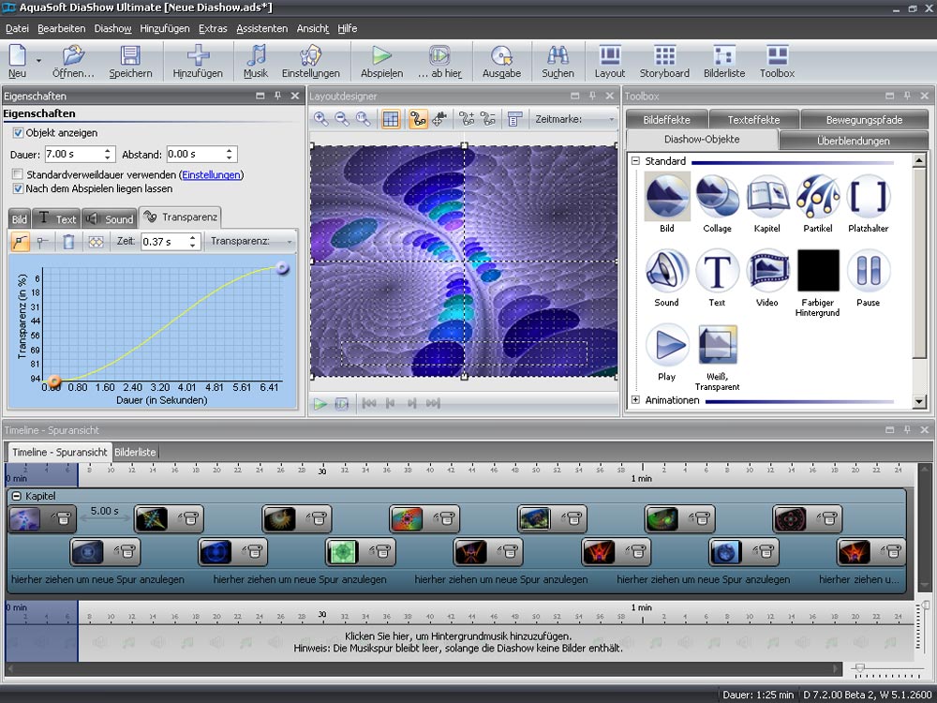Open the Storyboard view from toolbar

point(664,62)
